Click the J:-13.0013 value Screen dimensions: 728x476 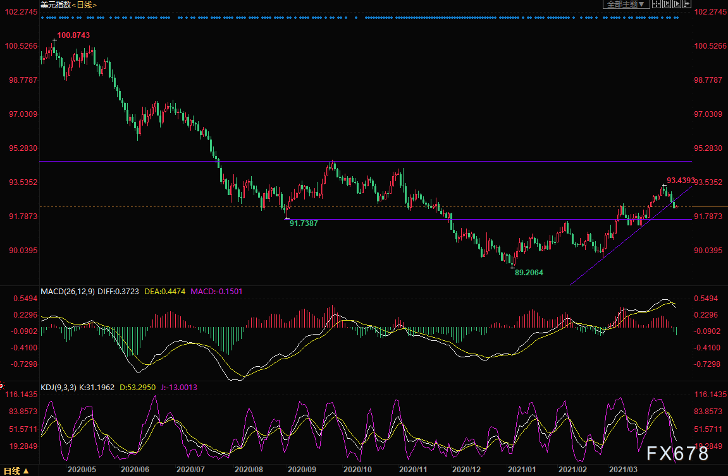[x=179, y=387]
